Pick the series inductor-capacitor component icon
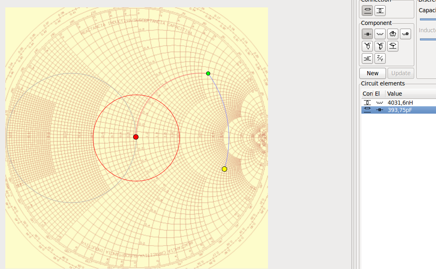 (405, 34)
